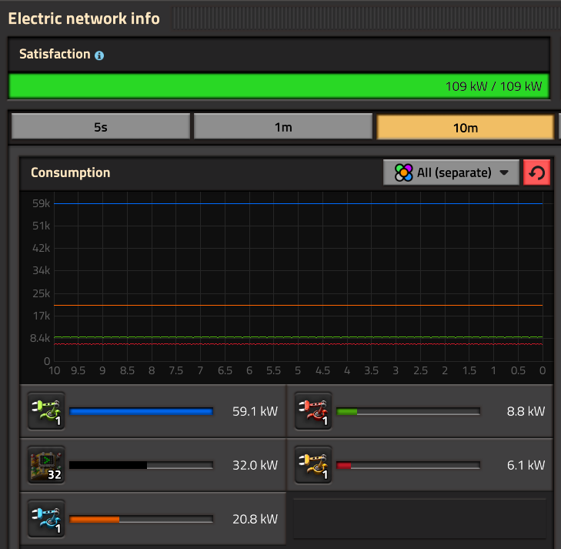Click the 32.0 kW value
This screenshot has width=561, height=549.
[255, 465]
